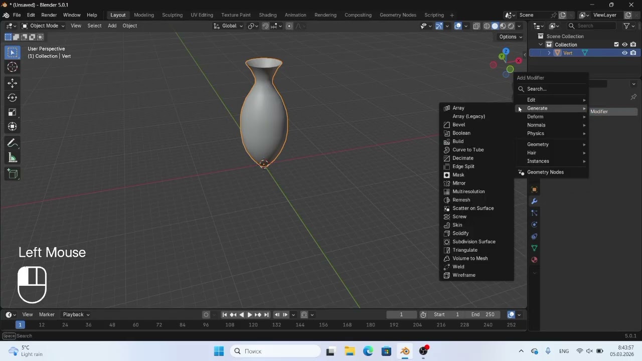
Task: Open the Object properties tab (orange square)
Action: click(534, 190)
